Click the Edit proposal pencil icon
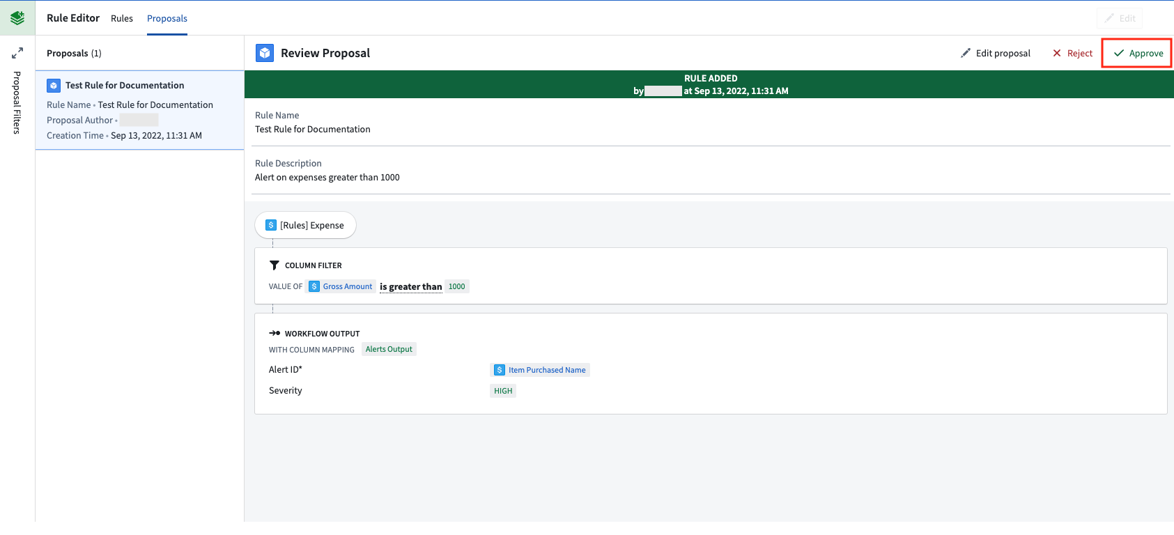1174x535 pixels. point(966,53)
